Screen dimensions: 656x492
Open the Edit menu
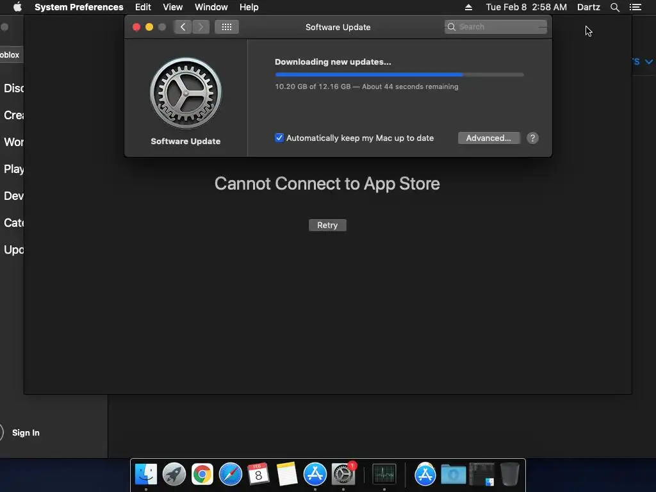[x=143, y=7]
